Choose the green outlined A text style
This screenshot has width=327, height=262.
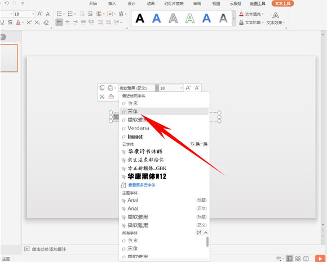pyautogui.click(x=190, y=19)
